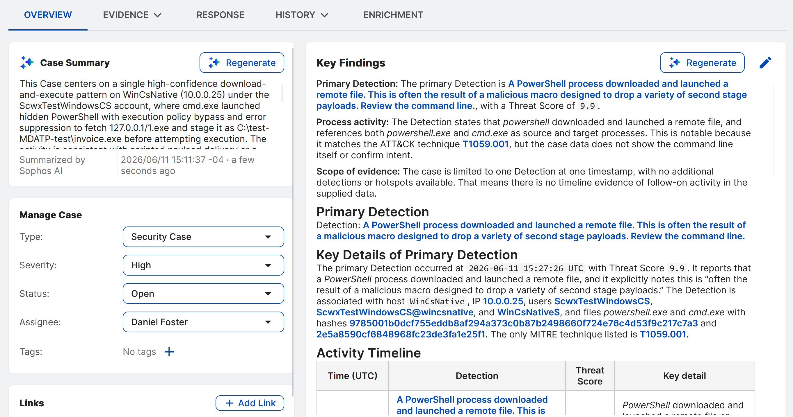Viewport: 793px width, 417px height.
Task: Open the Overview tab
Action: [x=48, y=15]
